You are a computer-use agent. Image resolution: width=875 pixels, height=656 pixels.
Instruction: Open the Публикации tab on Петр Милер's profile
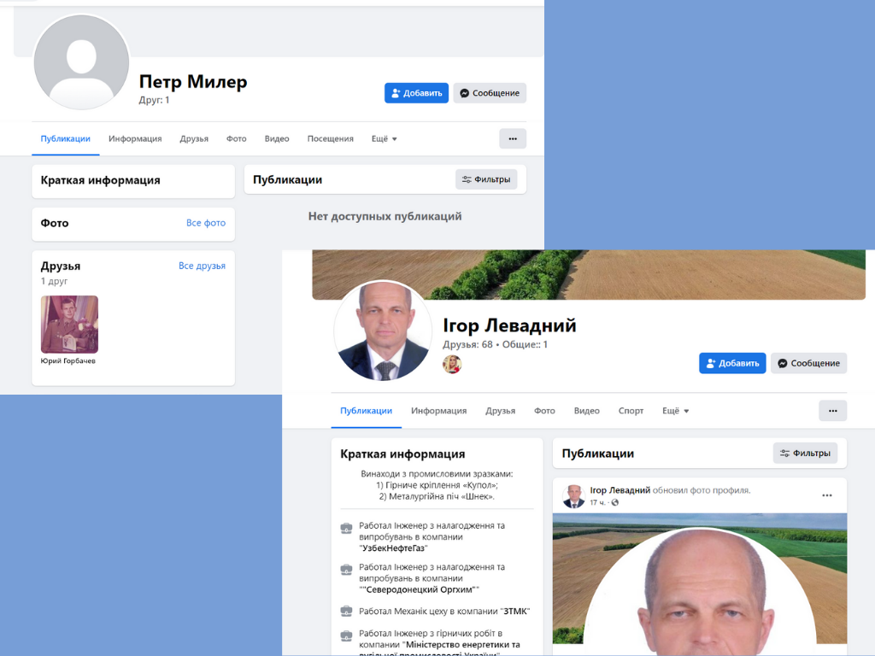point(65,139)
